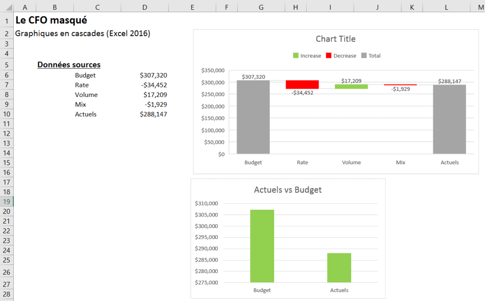Click the Graphiques en cascades text cell
Image resolution: width=485 pixels, height=301 pixels.
coord(82,33)
